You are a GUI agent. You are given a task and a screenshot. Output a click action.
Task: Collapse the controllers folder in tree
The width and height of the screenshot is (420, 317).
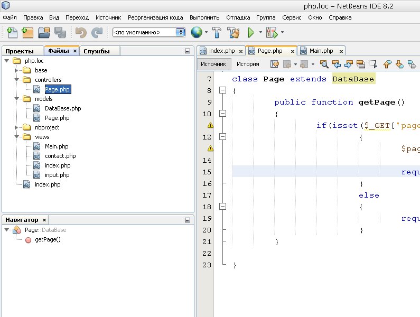(x=17, y=80)
